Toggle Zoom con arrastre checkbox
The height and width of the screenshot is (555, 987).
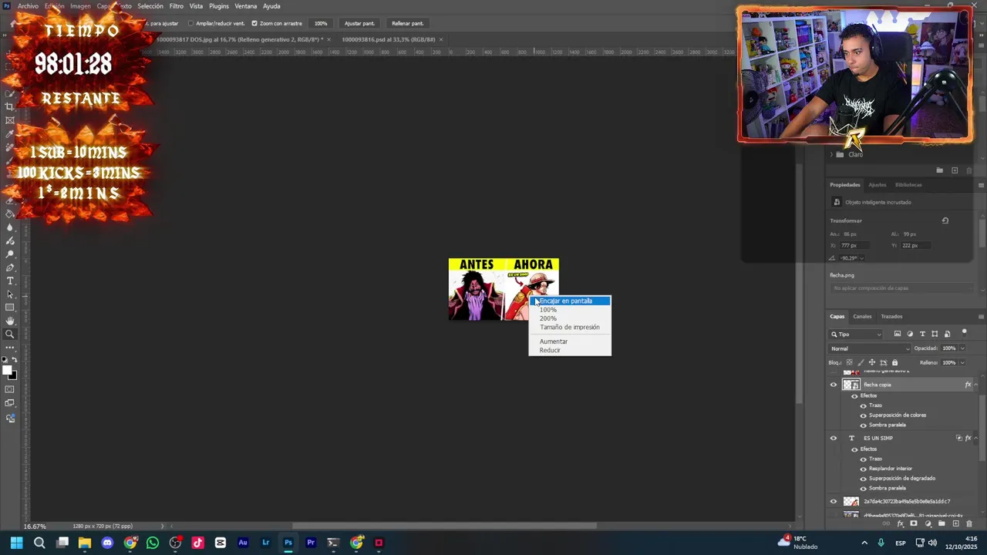[x=254, y=23]
